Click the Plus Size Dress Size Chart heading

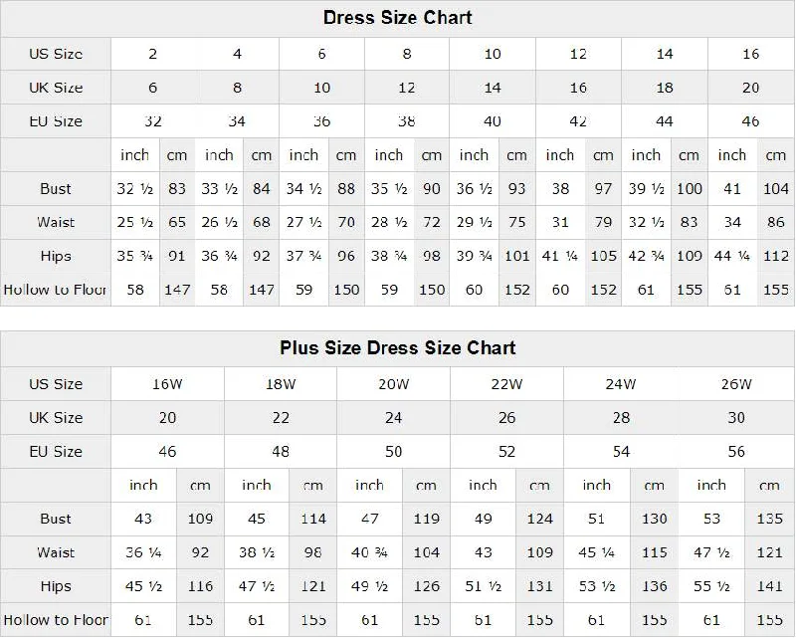(x=397, y=348)
